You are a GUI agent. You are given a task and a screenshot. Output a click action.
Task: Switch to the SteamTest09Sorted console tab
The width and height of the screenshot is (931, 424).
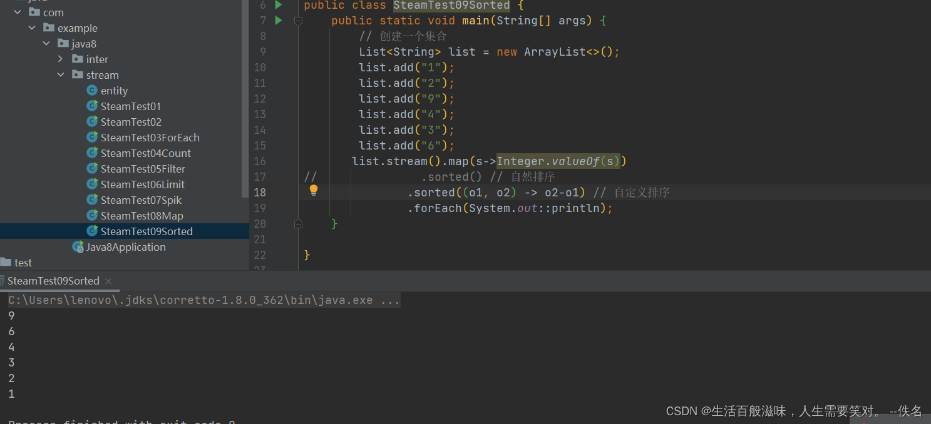click(x=53, y=280)
